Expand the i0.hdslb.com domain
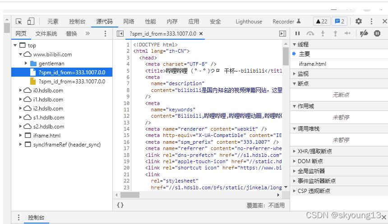Viewport: 388px width, 224px height. pos(21,91)
